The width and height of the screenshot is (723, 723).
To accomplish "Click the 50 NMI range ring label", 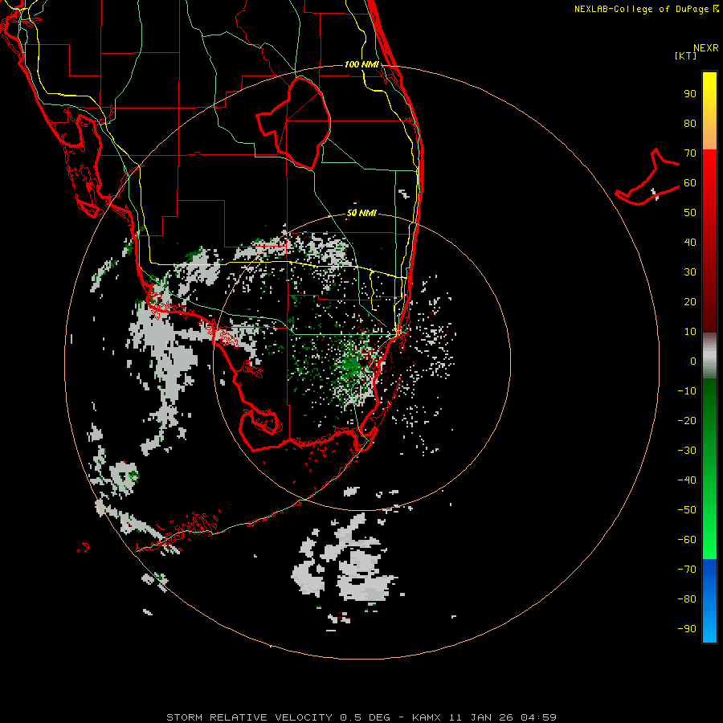I will click(361, 213).
